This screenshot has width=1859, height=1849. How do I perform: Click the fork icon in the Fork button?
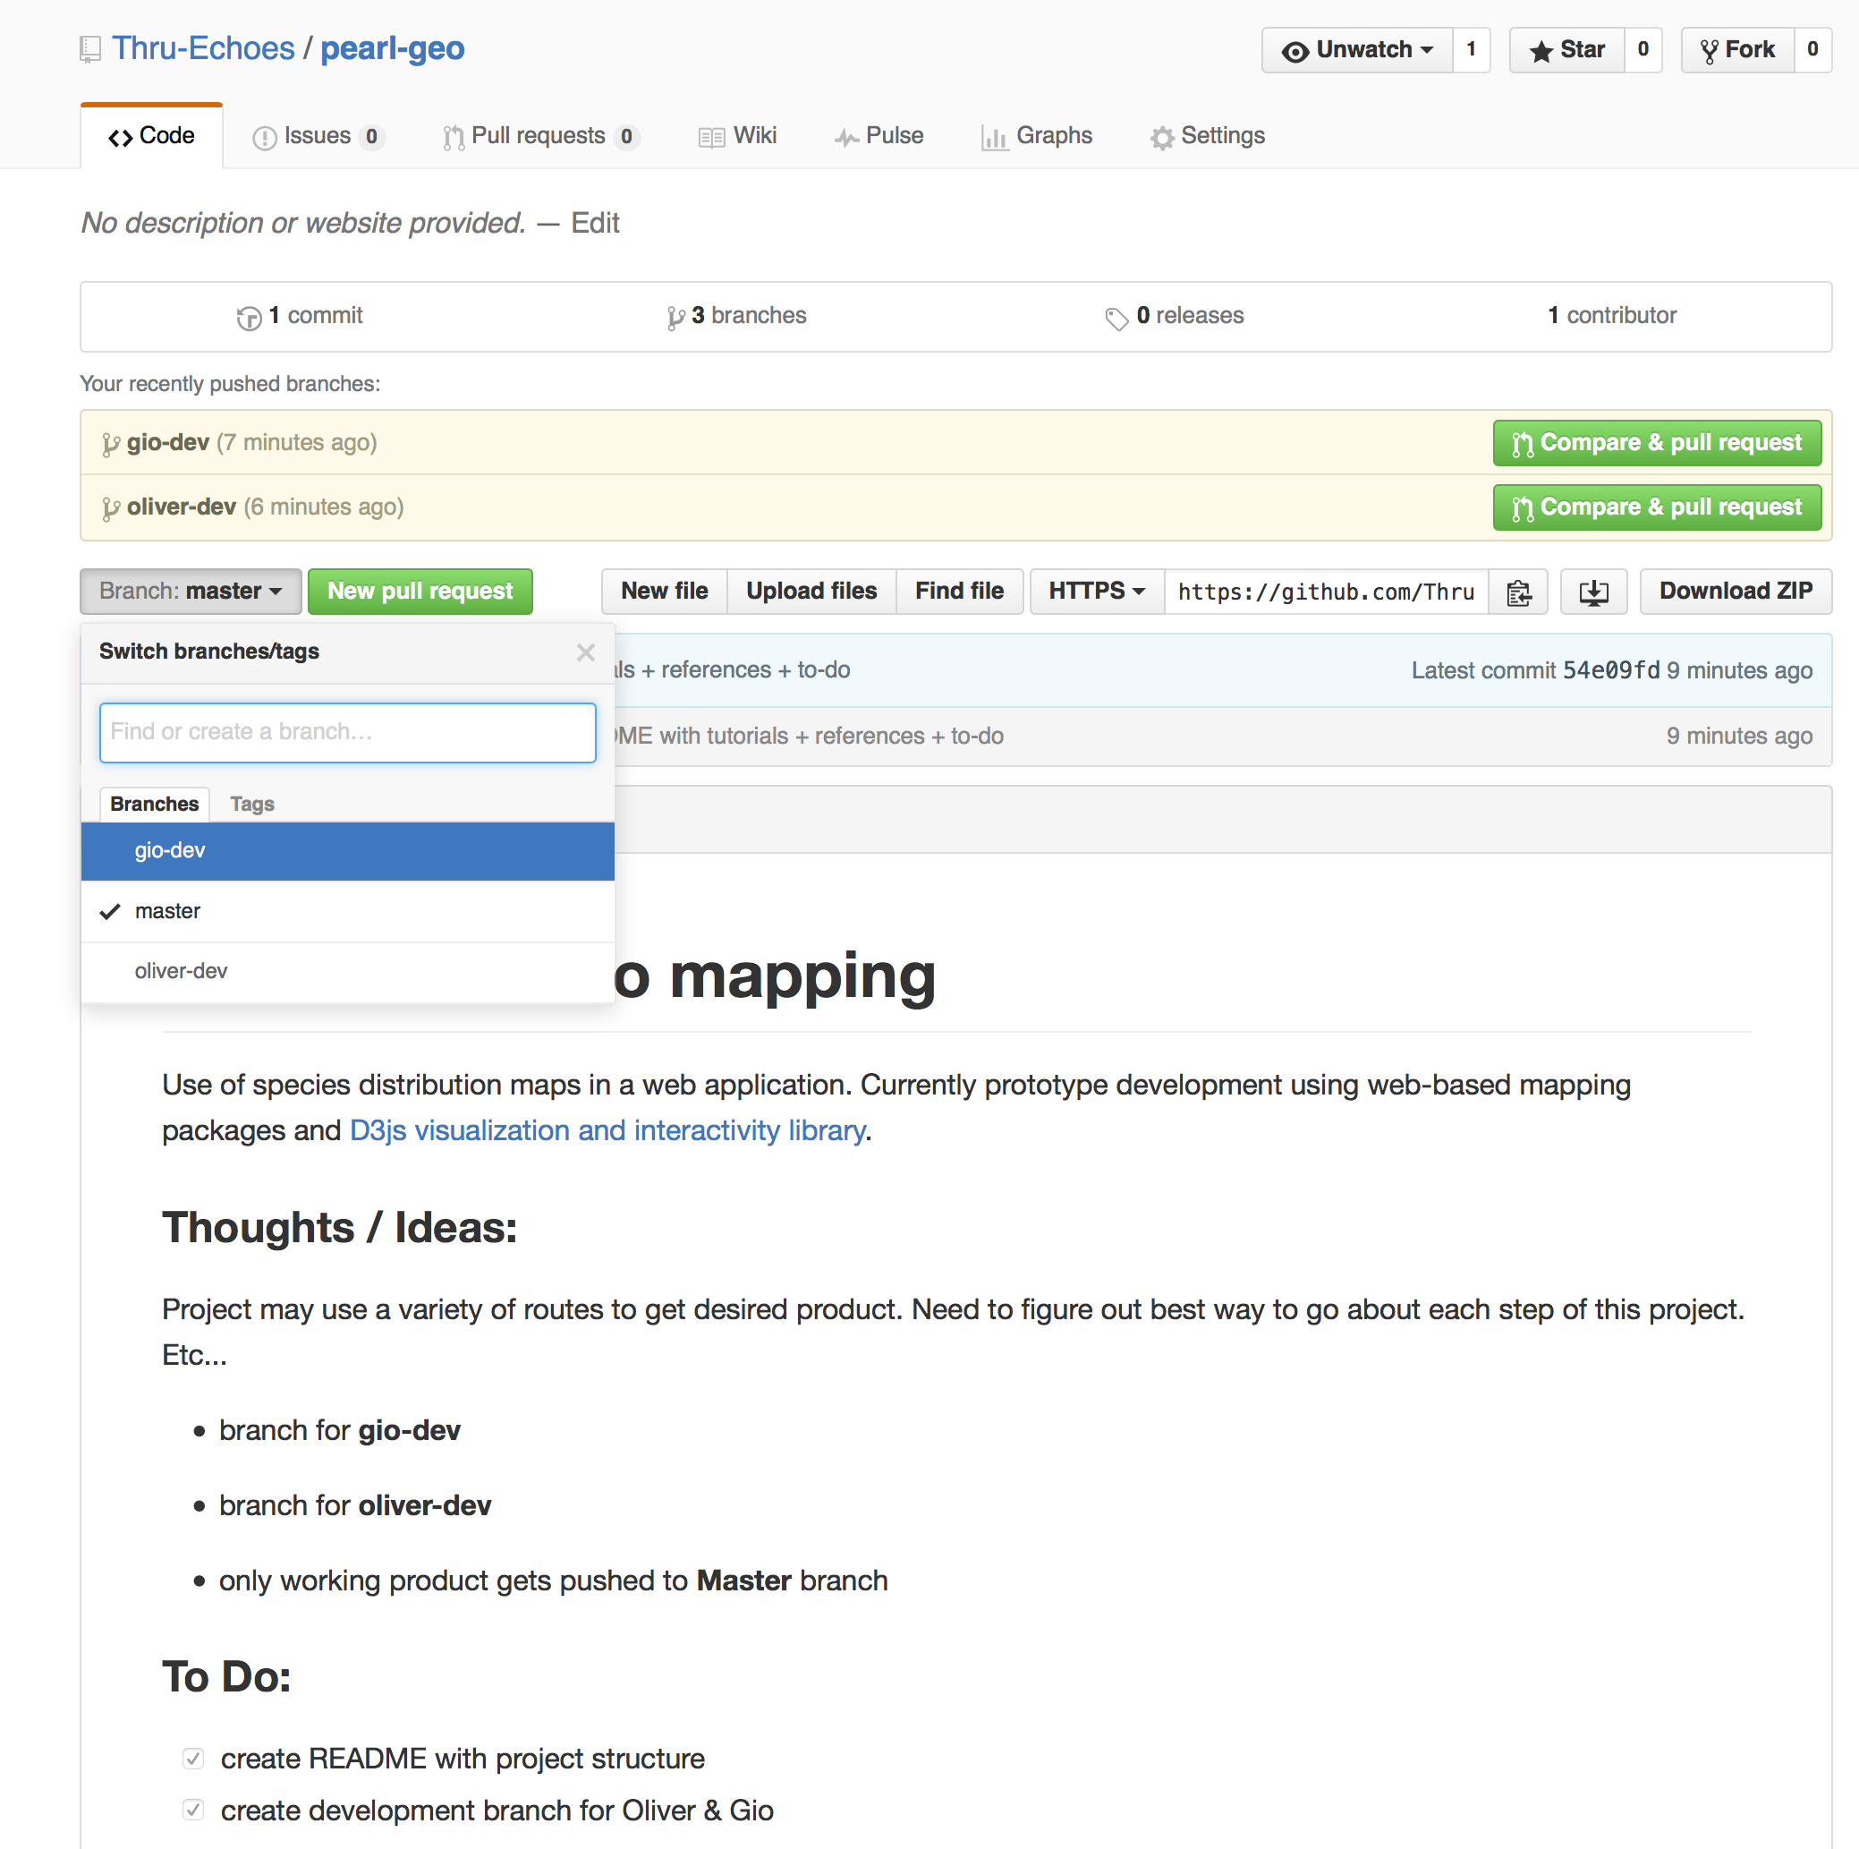click(1709, 51)
